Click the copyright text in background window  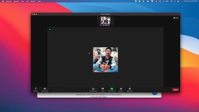coord(99,95)
